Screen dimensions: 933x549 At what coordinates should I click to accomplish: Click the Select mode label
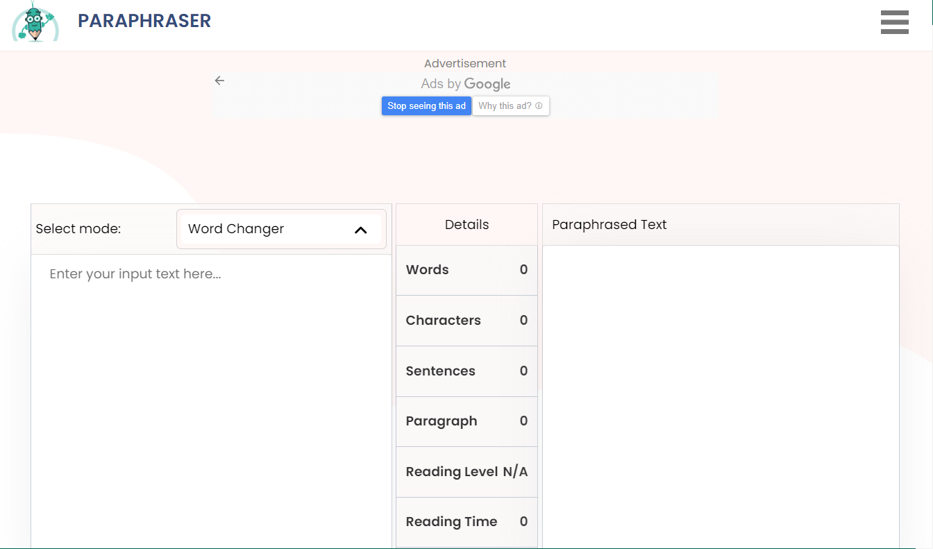click(x=78, y=229)
